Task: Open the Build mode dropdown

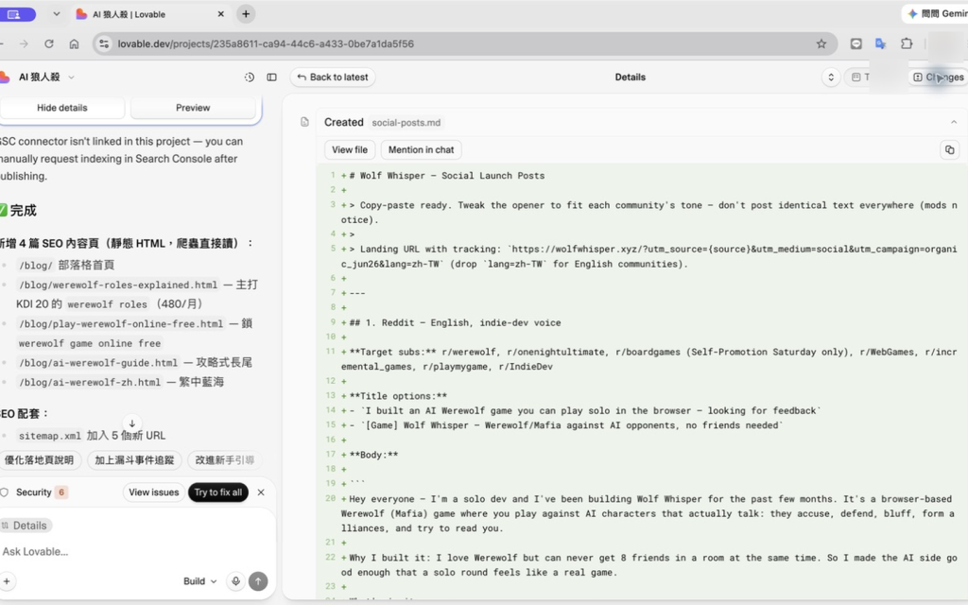Action: [x=200, y=581]
